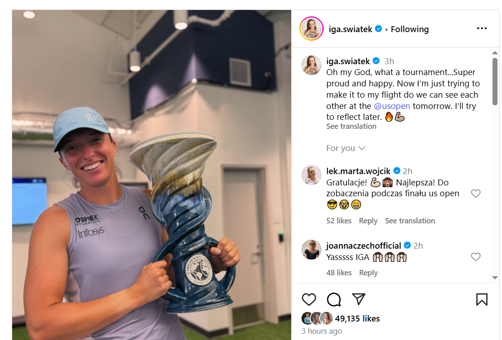The image size is (502, 340).
Task: Click See translation under the caption
Action: (x=351, y=127)
